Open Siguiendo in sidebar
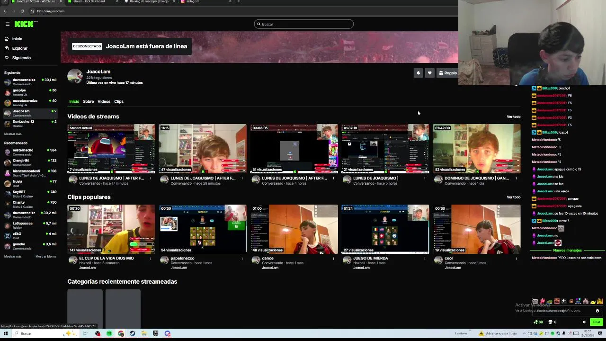This screenshot has height=341, width=606. 21,58
